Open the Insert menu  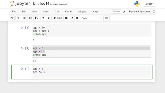[46, 12]
